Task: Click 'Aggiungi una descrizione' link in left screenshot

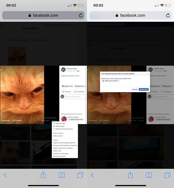Action: click(70, 76)
